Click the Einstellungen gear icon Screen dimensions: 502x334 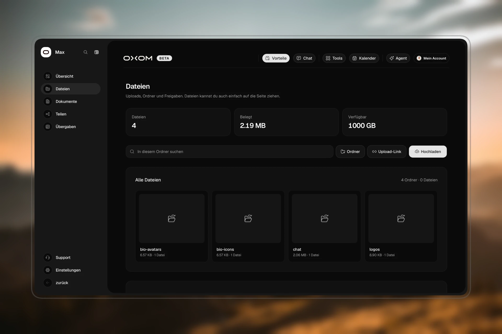pyautogui.click(x=48, y=270)
